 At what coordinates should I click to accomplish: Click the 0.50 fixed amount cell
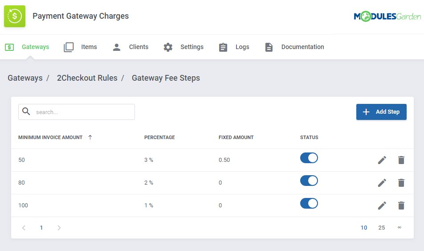pos(224,160)
